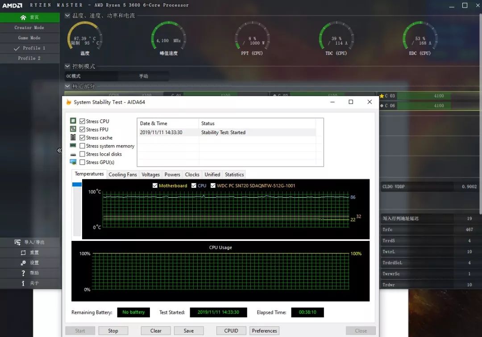The width and height of the screenshot is (482, 337).
Task: Click the star icon beside core C 03
Action: [382, 96]
